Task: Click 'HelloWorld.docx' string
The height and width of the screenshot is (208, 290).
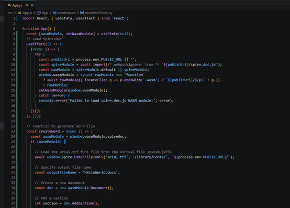Action: tap(100, 173)
